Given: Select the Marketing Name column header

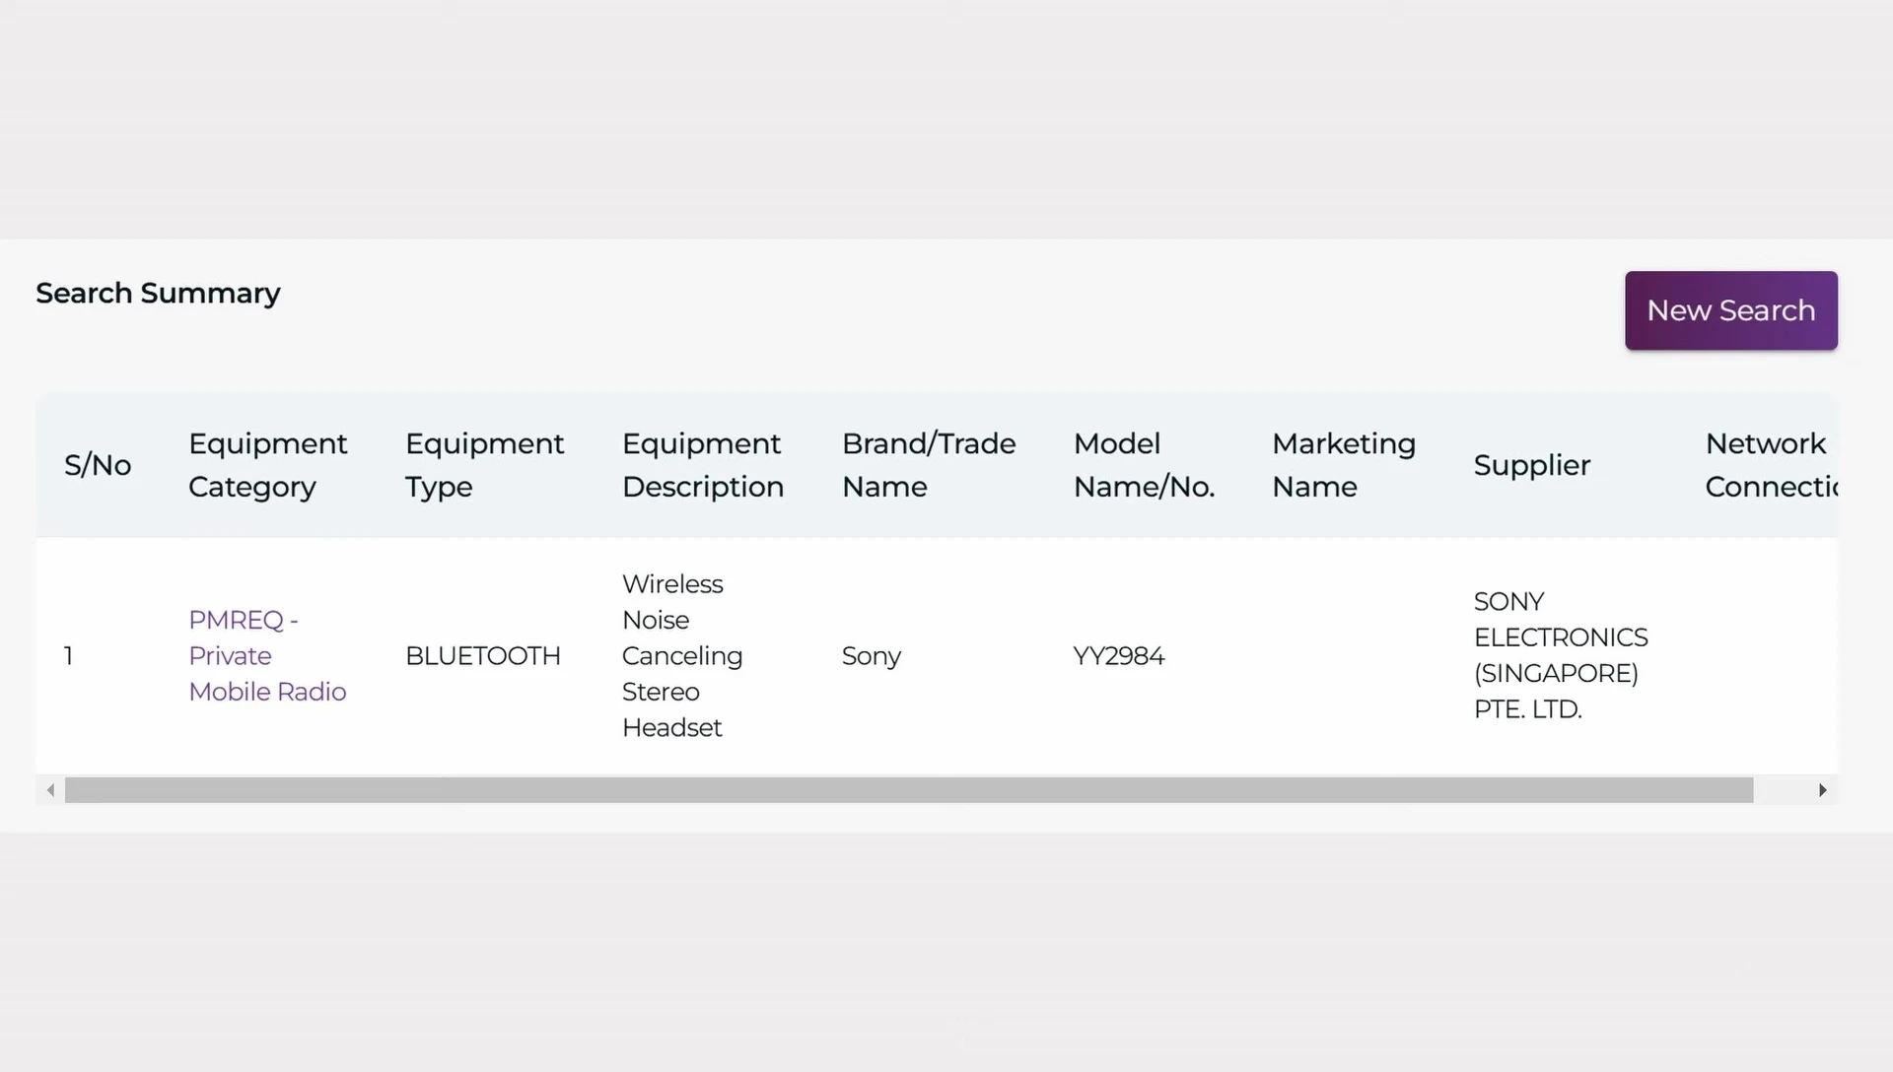Looking at the screenshot, I should pos(1344,465).
